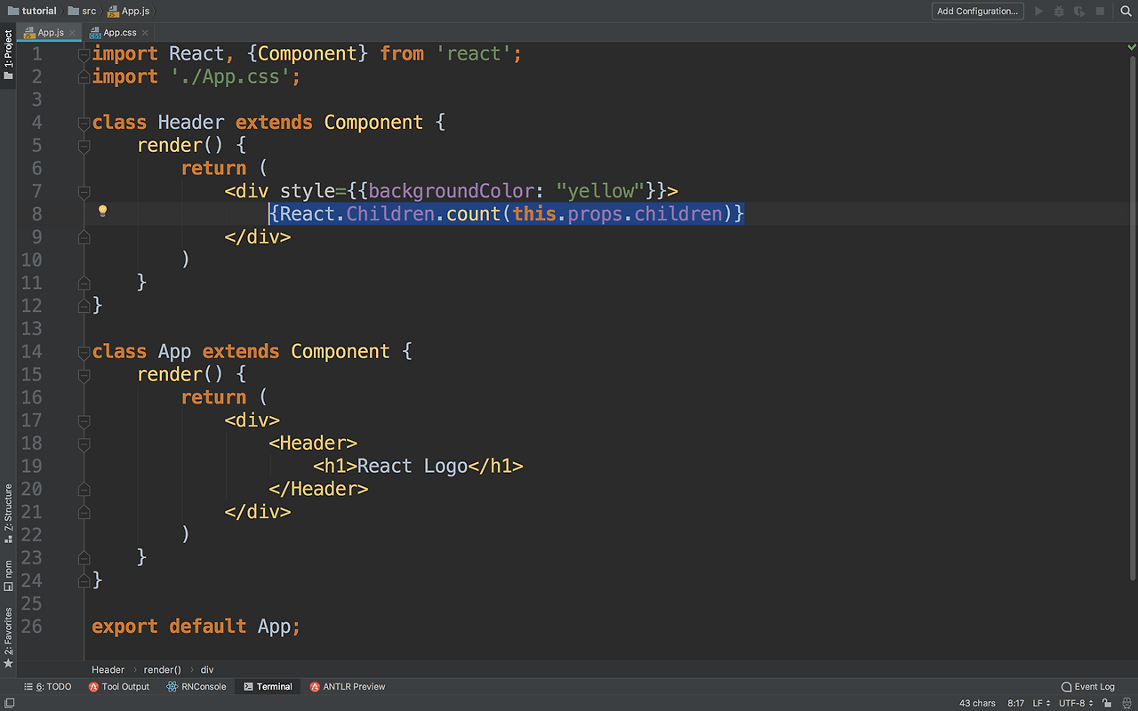
Task: Toggle tool window bars with bottom-left corner icon
Action: [x=7, y=703]
